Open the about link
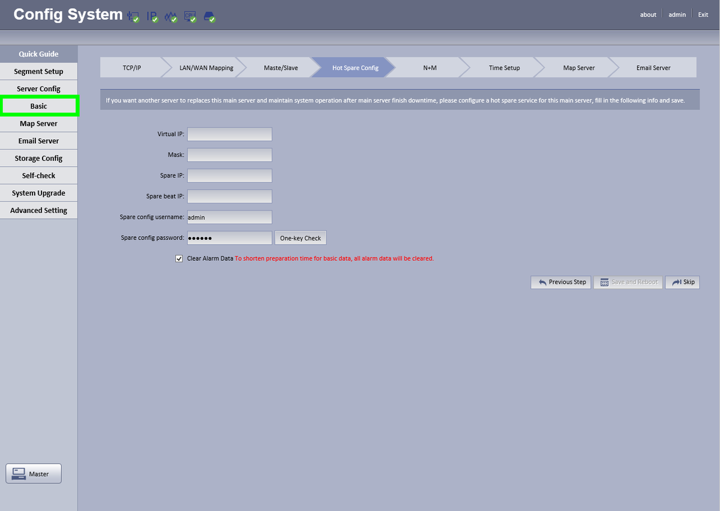Screen dimensions: 720x511 [648, 15]
